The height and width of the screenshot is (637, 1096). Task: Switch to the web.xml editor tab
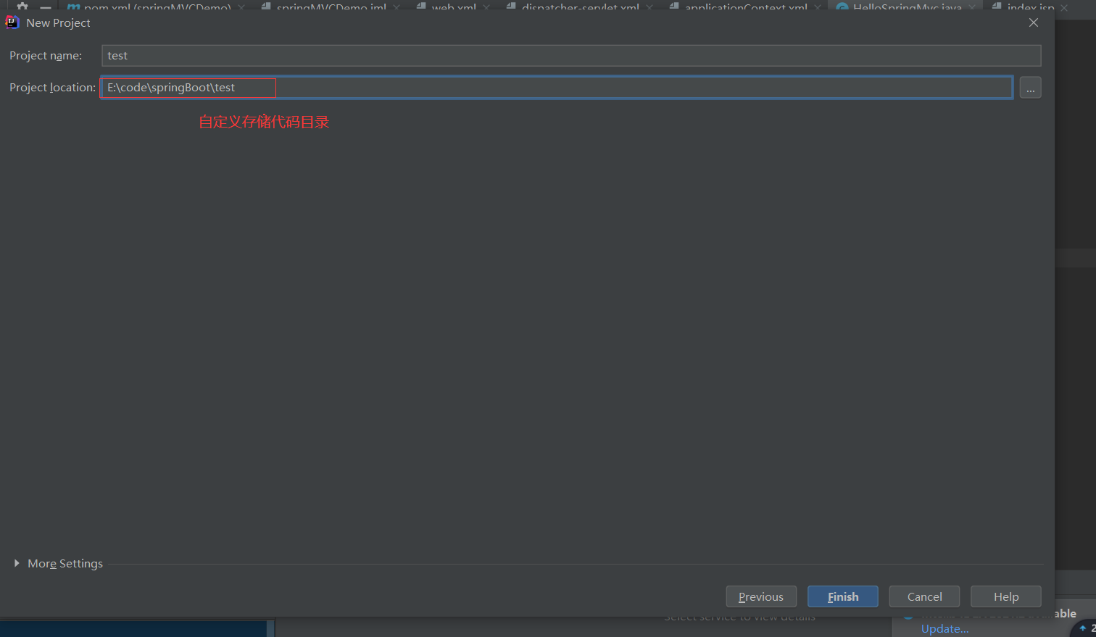click(453, 7)
